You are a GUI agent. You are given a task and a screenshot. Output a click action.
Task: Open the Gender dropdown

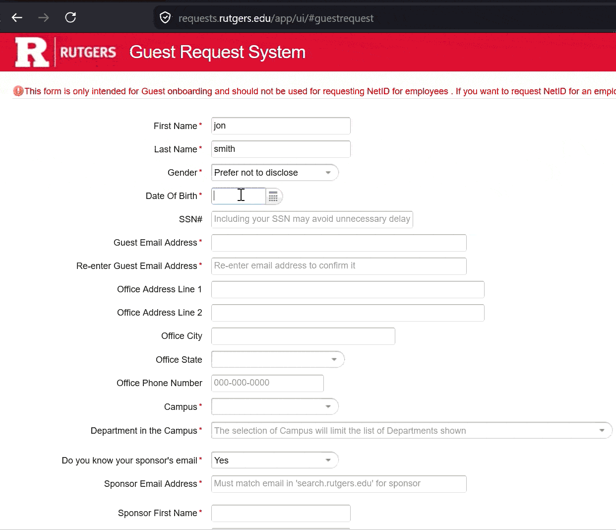coord(329,172)
